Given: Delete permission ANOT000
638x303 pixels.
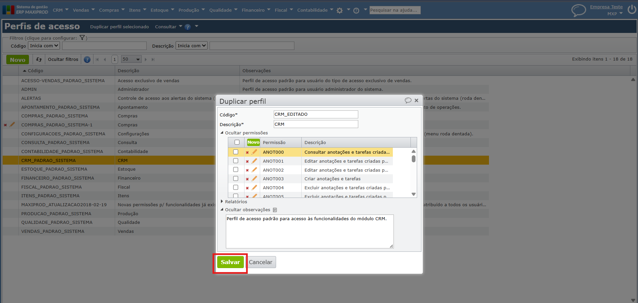Looking at the screenshot, I should [247, 152].
